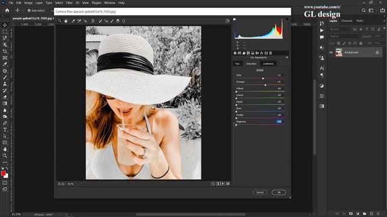Select the Radial Filter in Camera Raw
387x217 pixels.
pyautogui.click(x=123, y=21)
